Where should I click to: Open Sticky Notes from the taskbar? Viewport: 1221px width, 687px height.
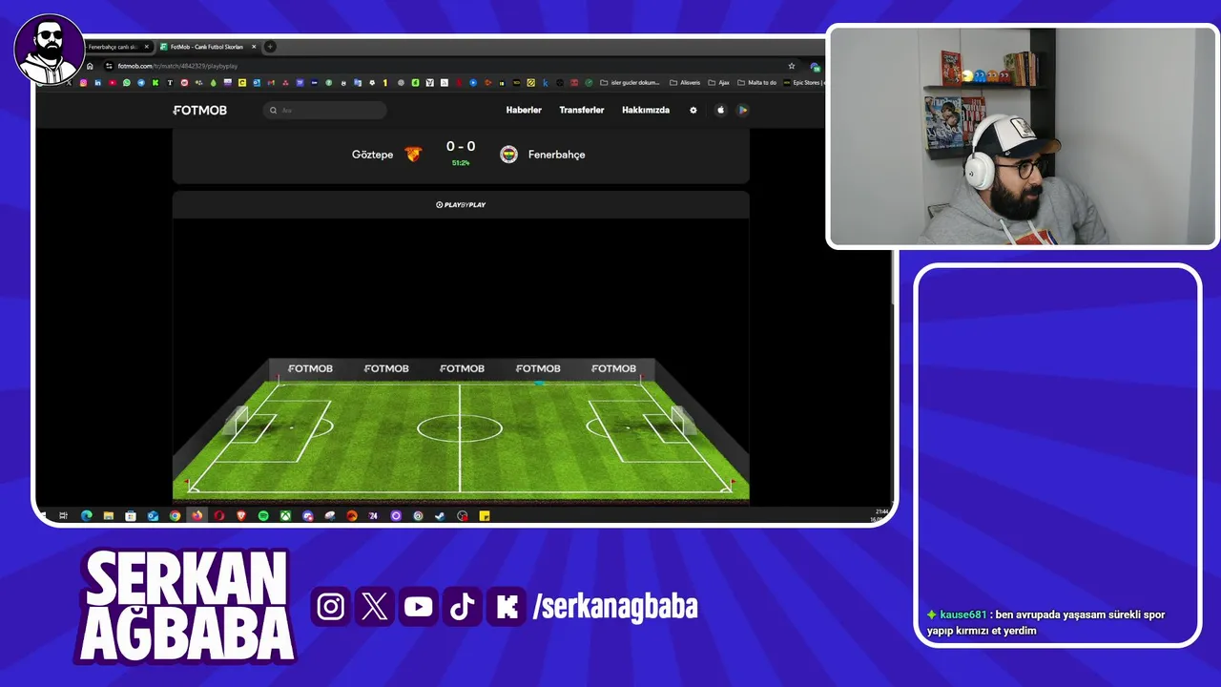click(484, 516)
